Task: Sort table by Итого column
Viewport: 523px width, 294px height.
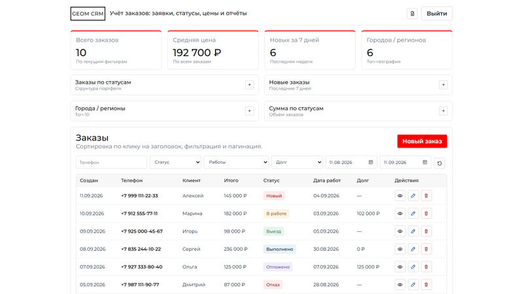Action: (x=231, y=180)
